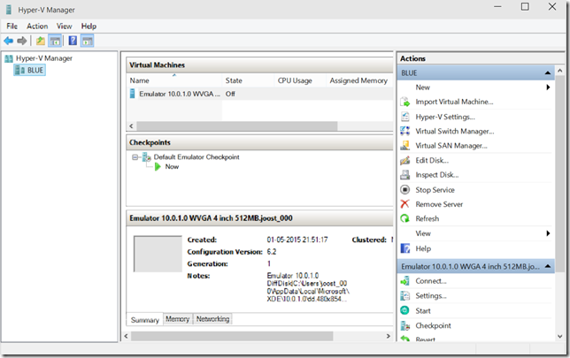Click the virtual machine icon in Emulator row
This screenshot has height=358, width=570.
tap(133, 94)
